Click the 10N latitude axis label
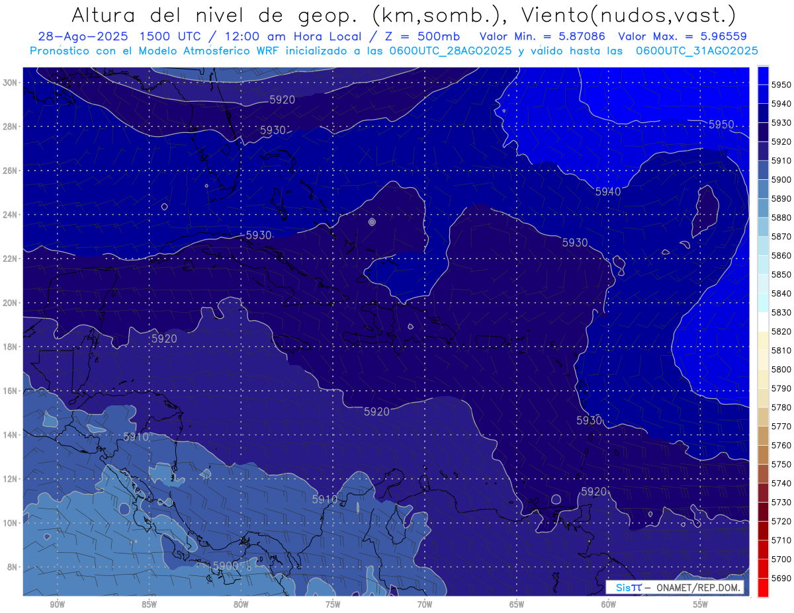 11,523
